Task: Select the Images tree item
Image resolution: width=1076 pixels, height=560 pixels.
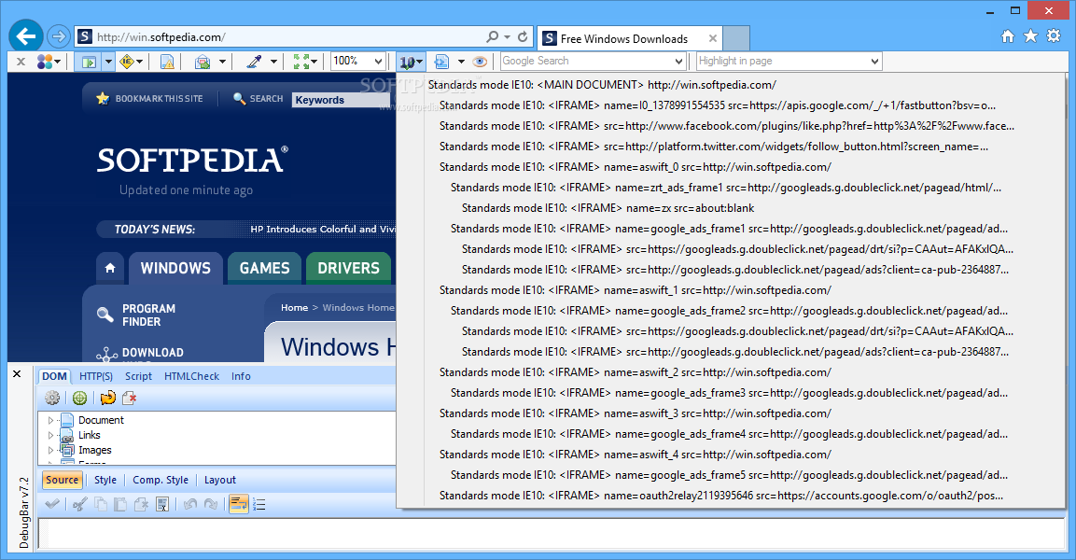Action: click(94, 450)
